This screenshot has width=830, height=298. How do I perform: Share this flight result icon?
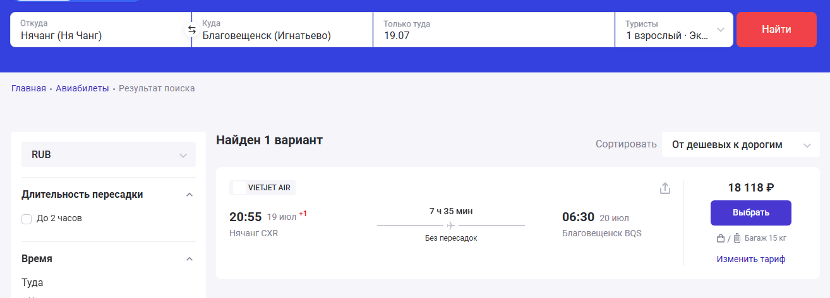pos(665,188)
